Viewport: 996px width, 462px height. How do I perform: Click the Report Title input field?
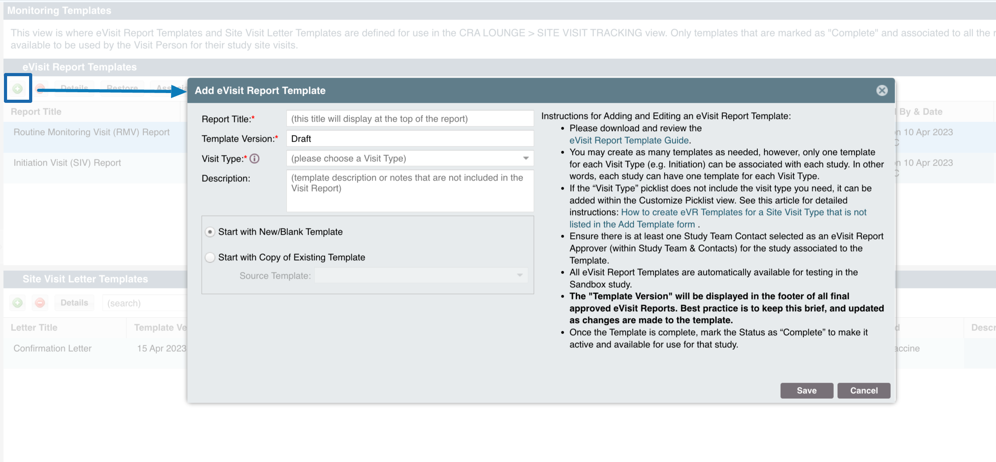[x=410, y=119]
